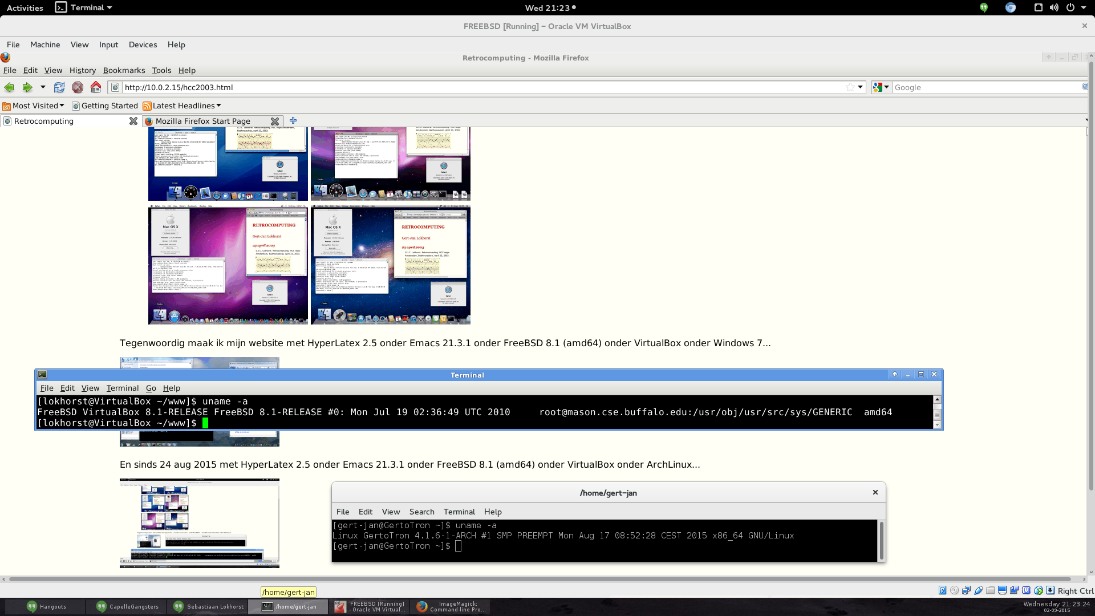Close the Retrocomputing tab

[133, 121]
